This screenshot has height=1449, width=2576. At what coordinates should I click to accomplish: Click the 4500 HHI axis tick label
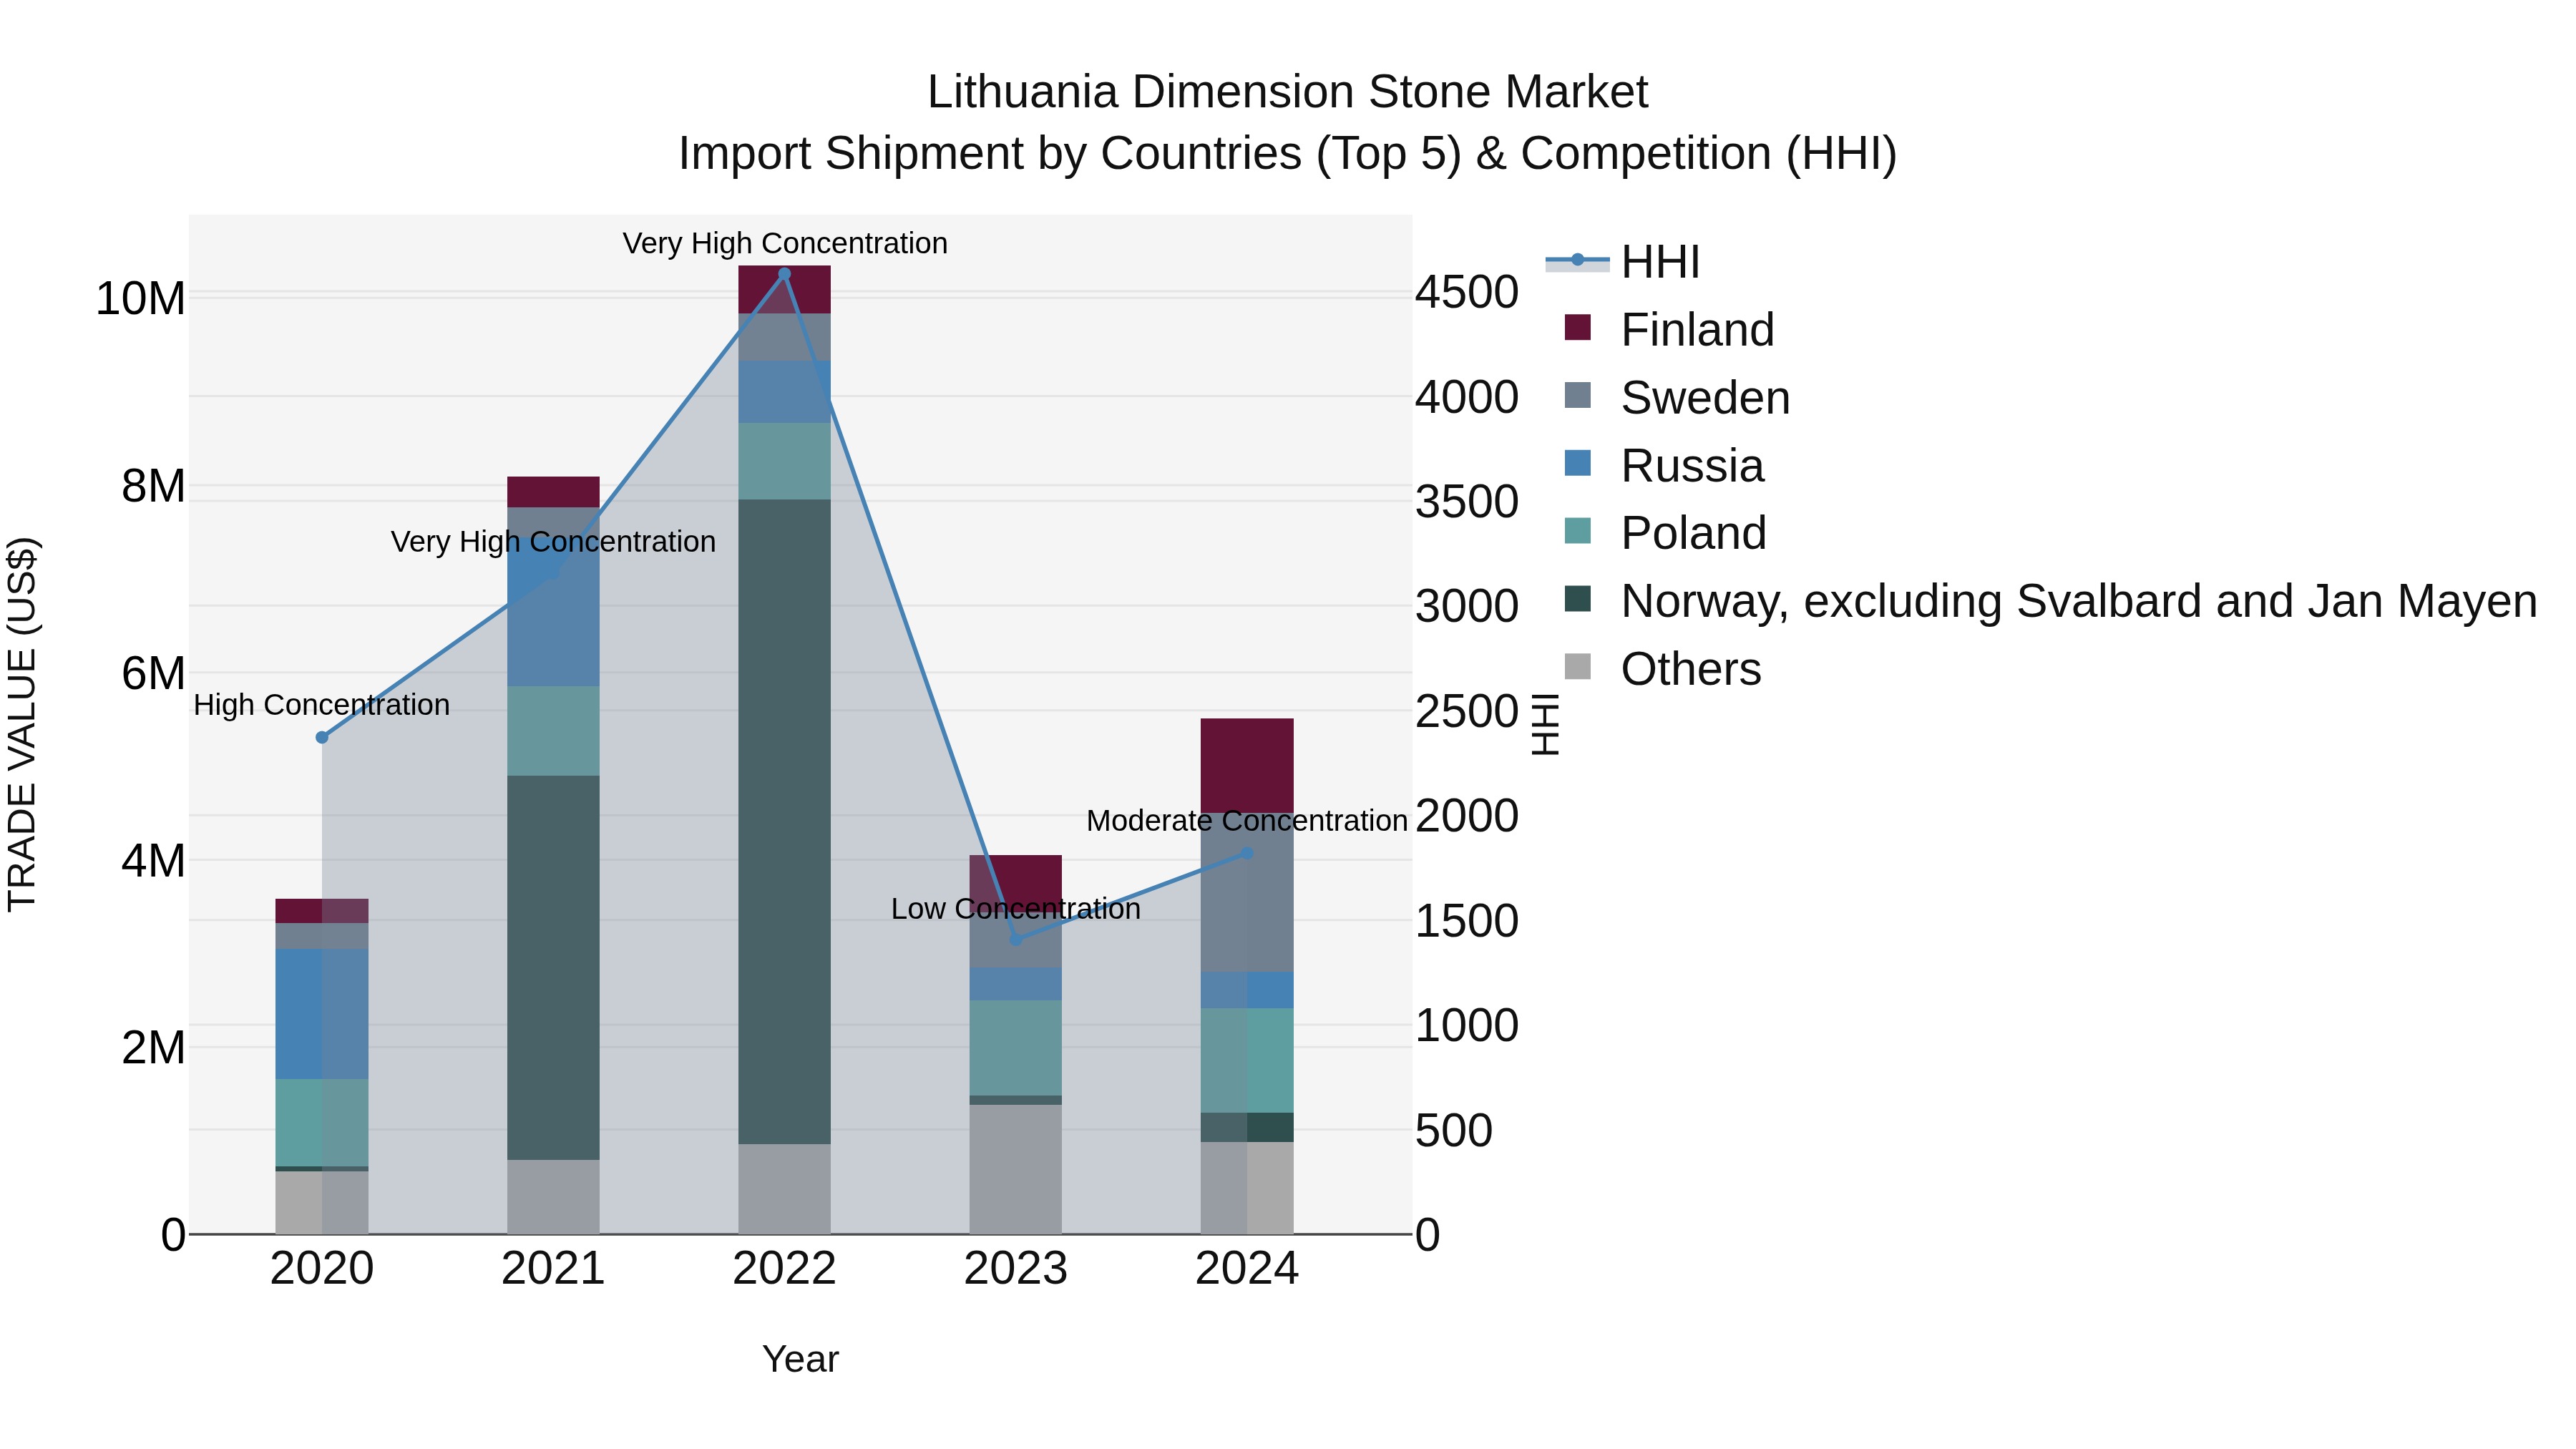[1467, 293]
